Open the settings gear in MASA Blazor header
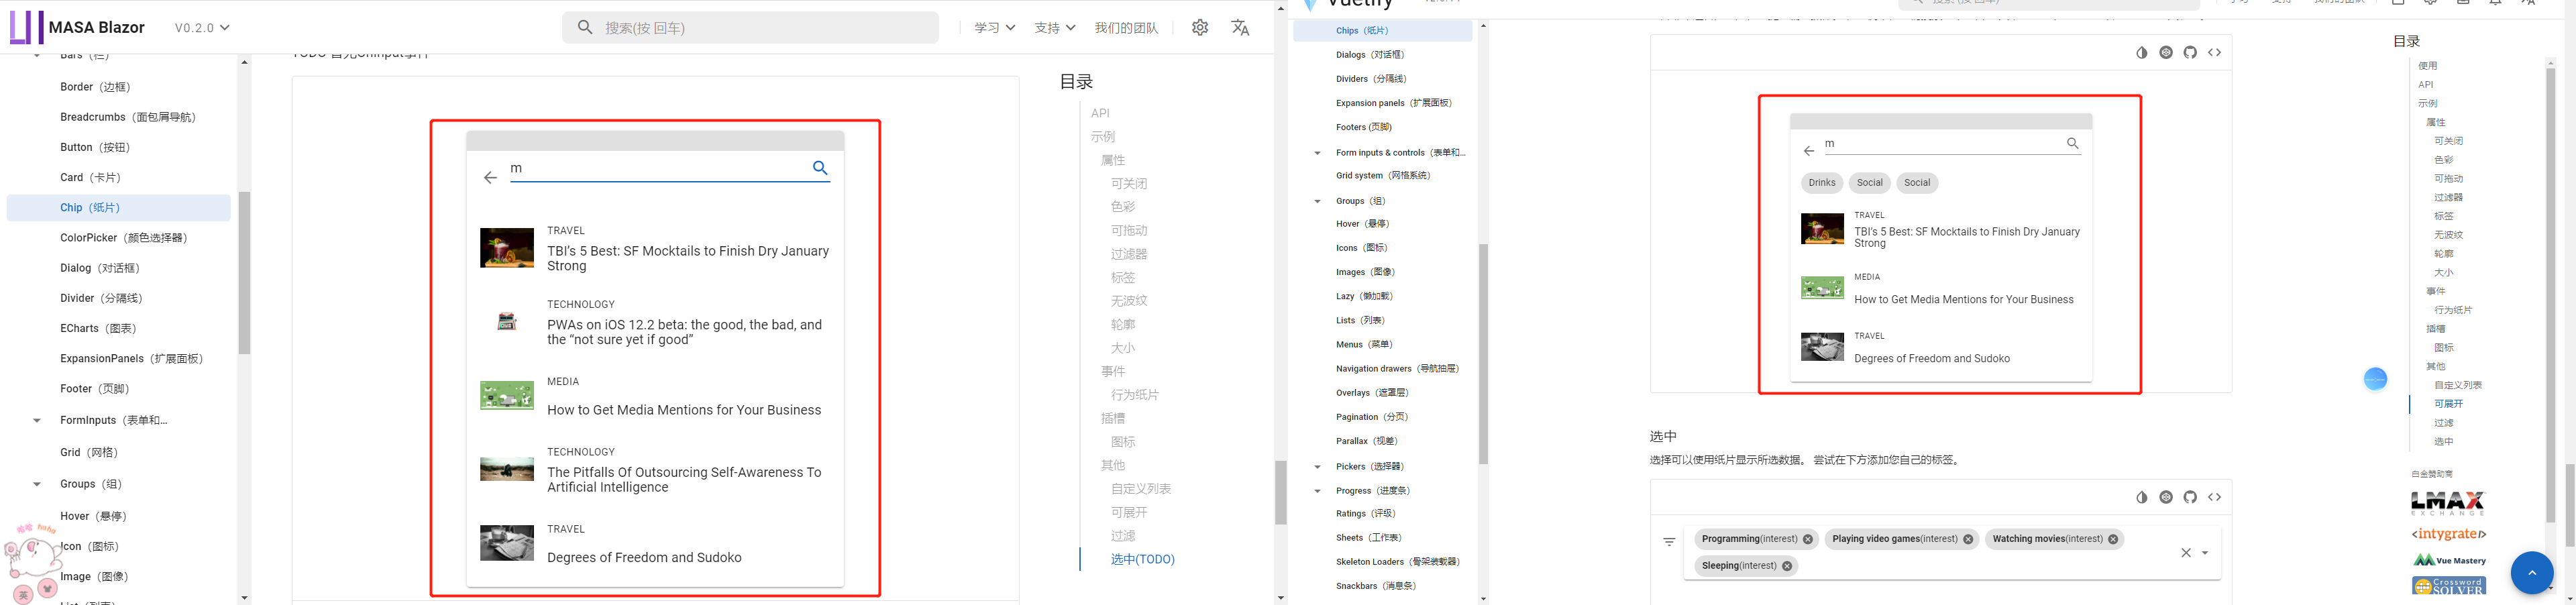Image resolution: width=2576 pixels, height=605 pixels. 1199,27
